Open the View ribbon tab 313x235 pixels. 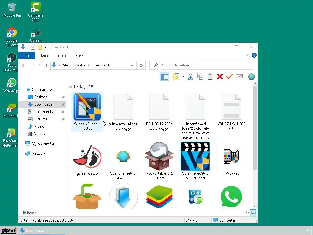(79, 55)
